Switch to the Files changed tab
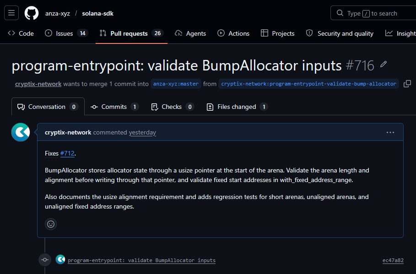The image size is (416, 274). (237, 107)
